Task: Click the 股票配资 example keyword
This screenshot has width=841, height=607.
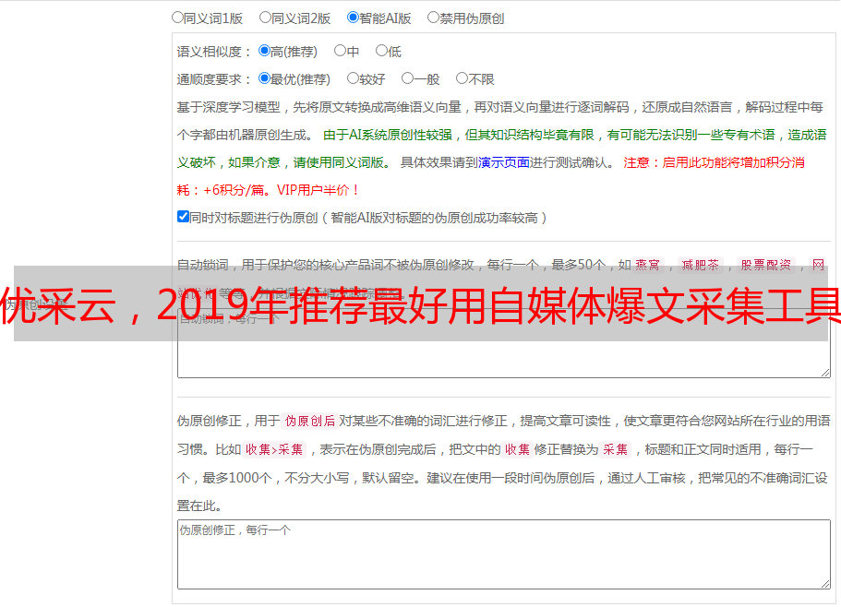Action: (766, 265)
